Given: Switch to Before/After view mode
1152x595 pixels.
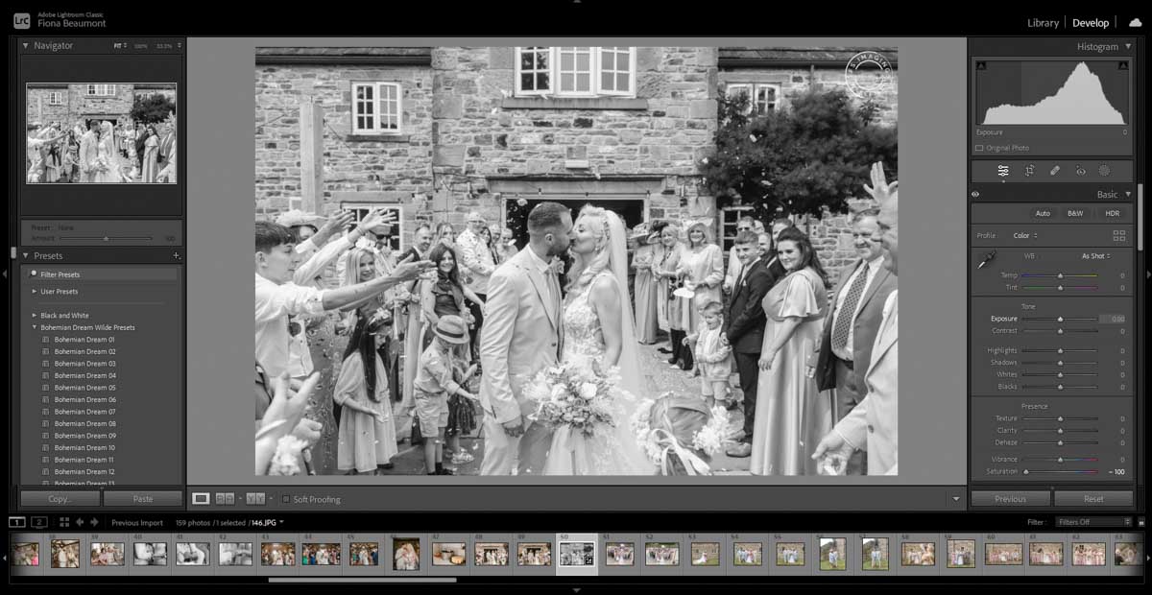Looking at the screenshot, I should pos(254,499).
